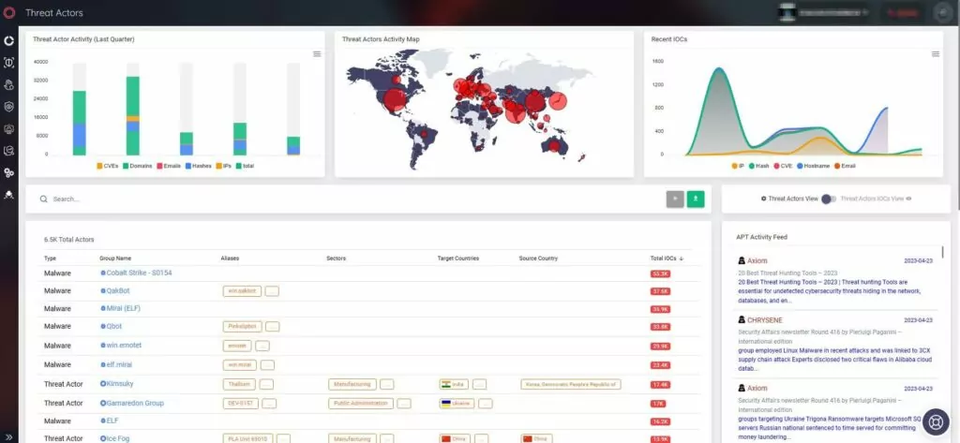Open Recent IOCs chart hamburger menu
Viewport: 960px width, 443px height.
pyautogui.click(x=936, y=53)
